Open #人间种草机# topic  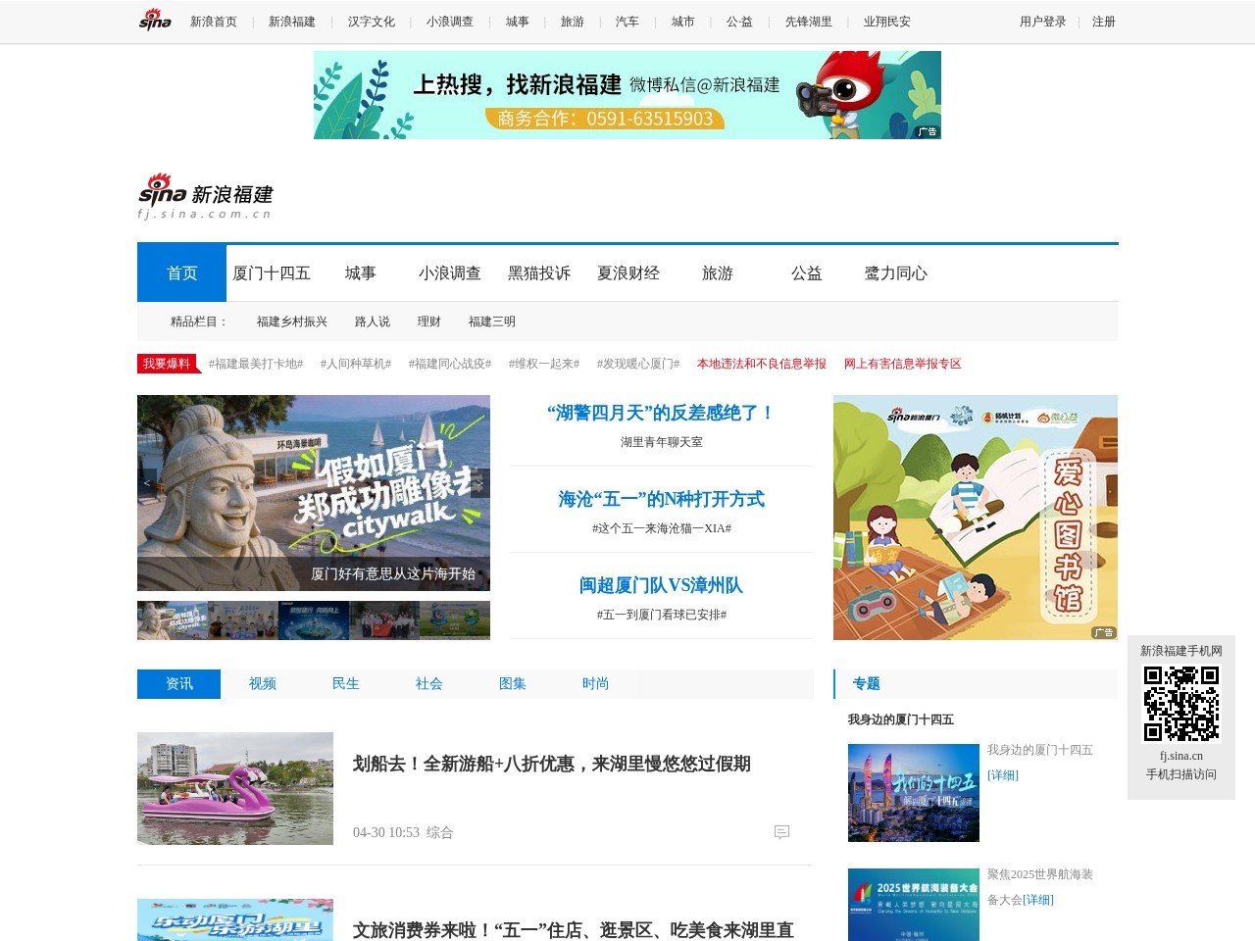(356, 364)
